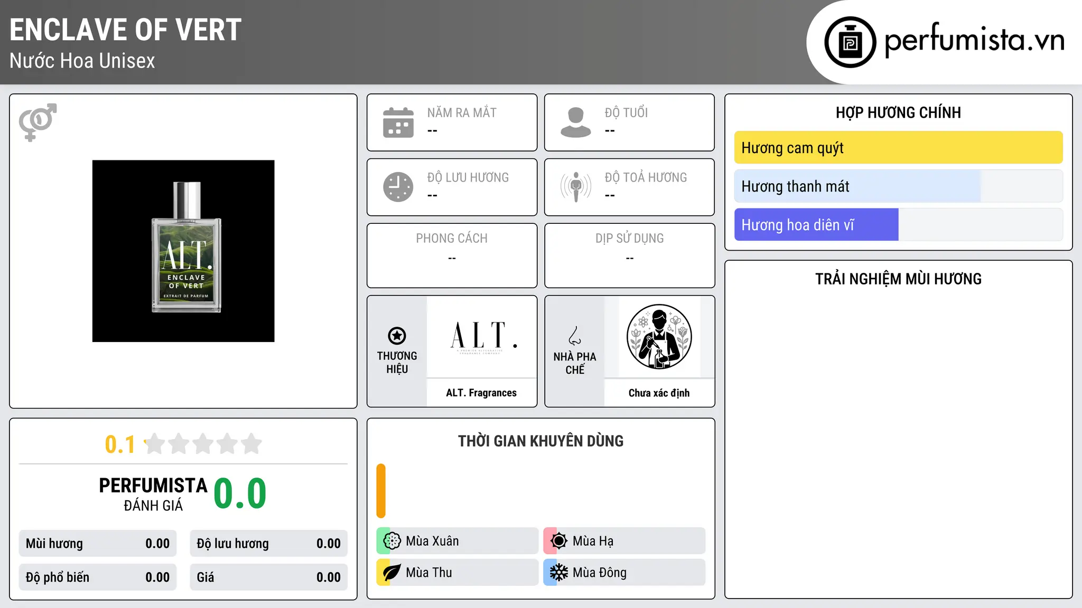Select the Mùa Thu season button
The height and width of the screenshot is (608, 1082).
tap(458, 573)
